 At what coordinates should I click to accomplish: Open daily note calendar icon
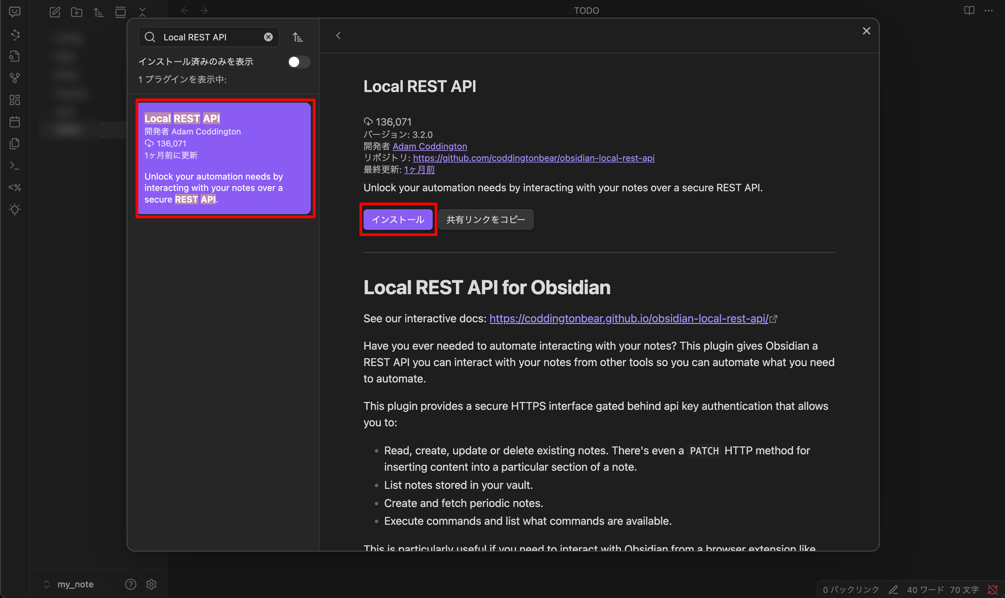click(x=15, y=122)
